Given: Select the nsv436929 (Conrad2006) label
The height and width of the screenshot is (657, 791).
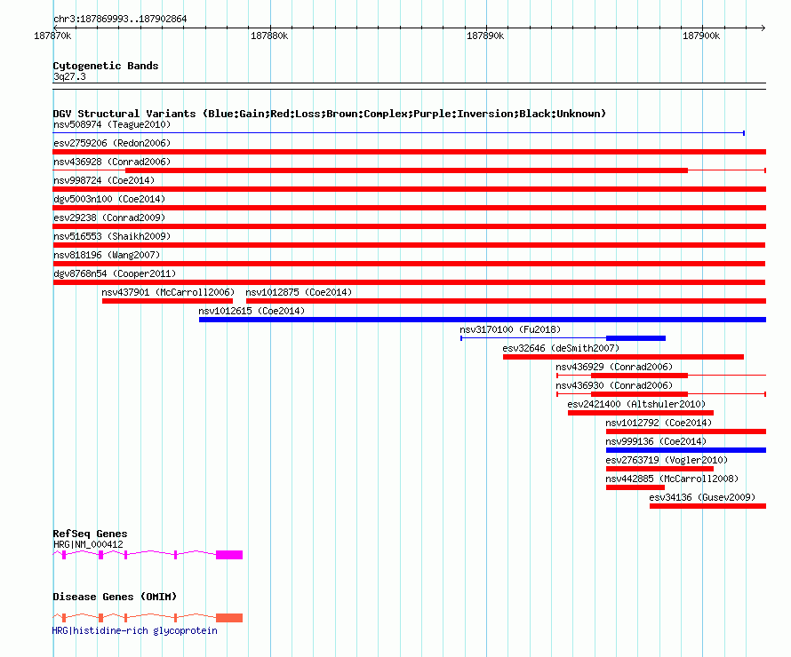Looking at the screenshot, I should coord(614,367).
